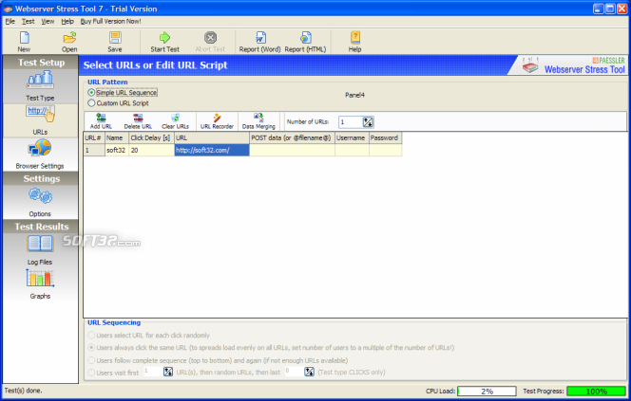Screen dimensions: 631x401
Task: Click the Settings section header
Action: point(41,178)
